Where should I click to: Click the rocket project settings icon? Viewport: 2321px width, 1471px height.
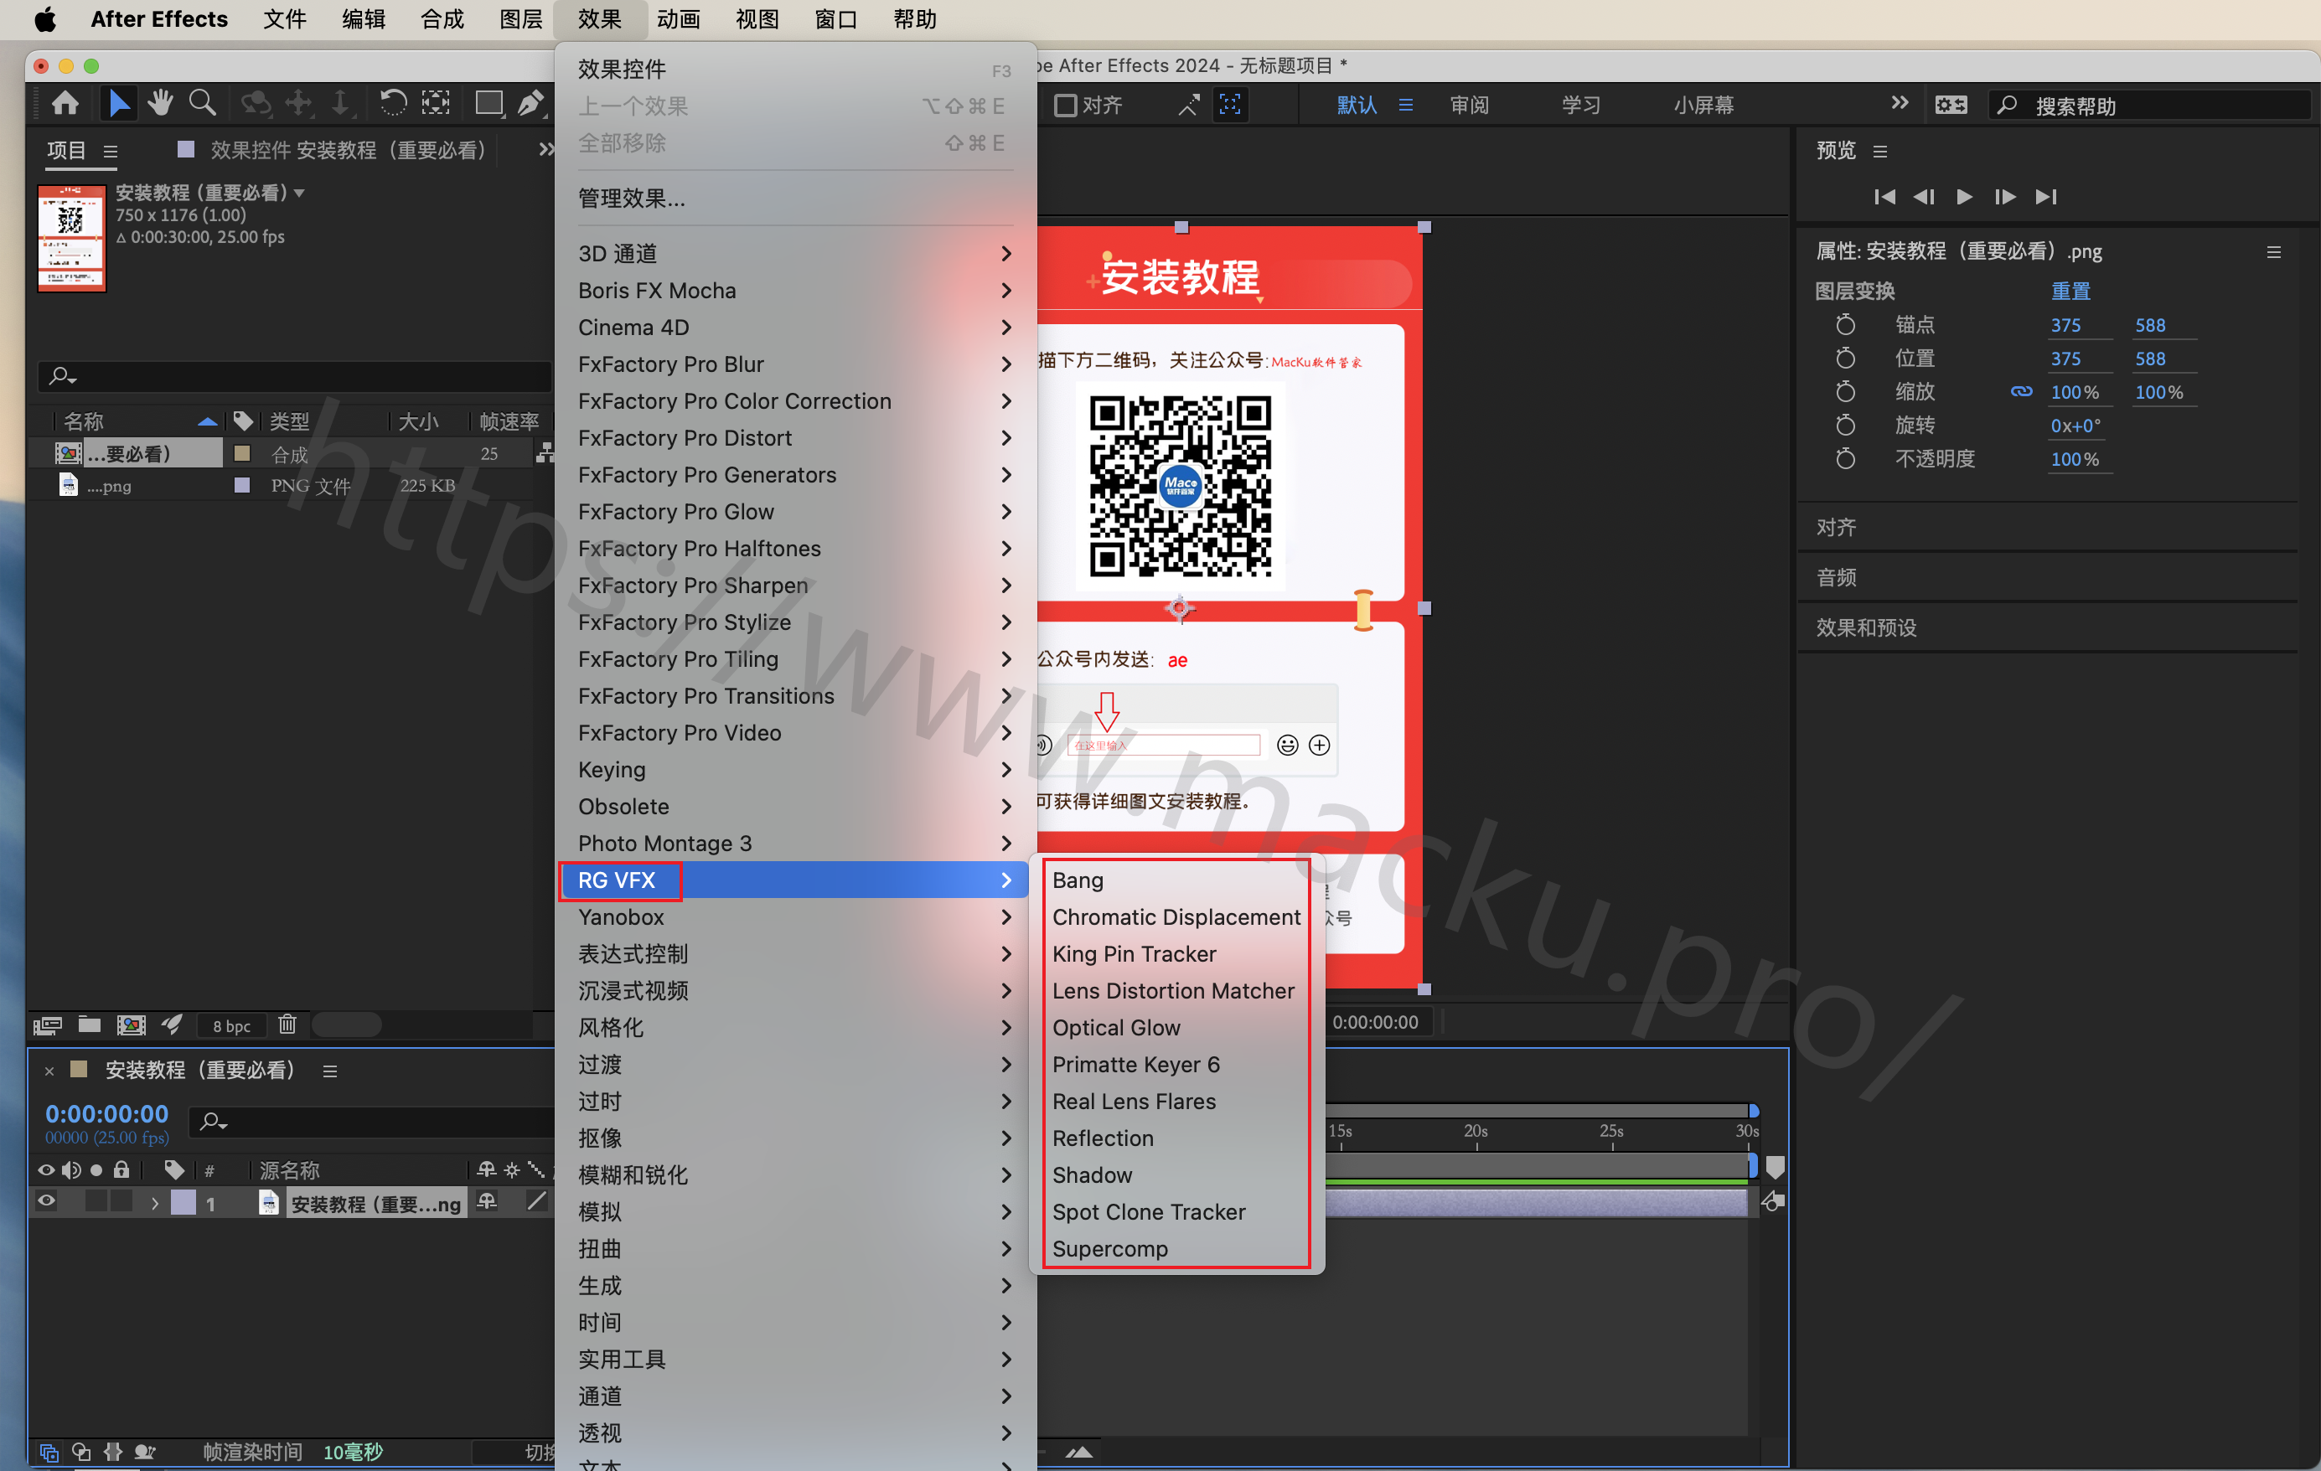coord(172,1024)
